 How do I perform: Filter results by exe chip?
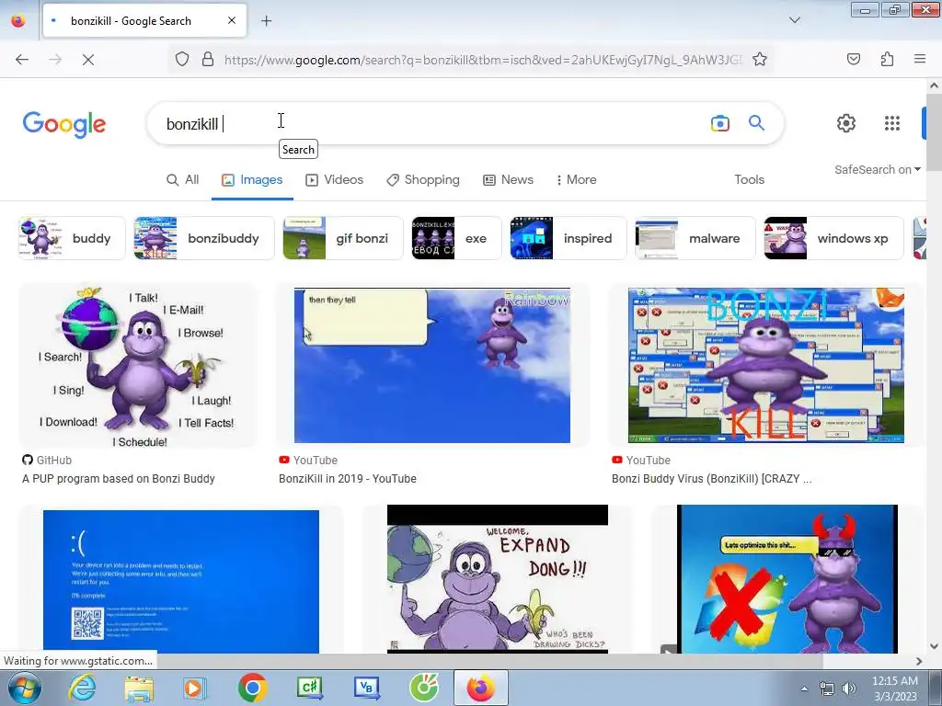(456, 238)
